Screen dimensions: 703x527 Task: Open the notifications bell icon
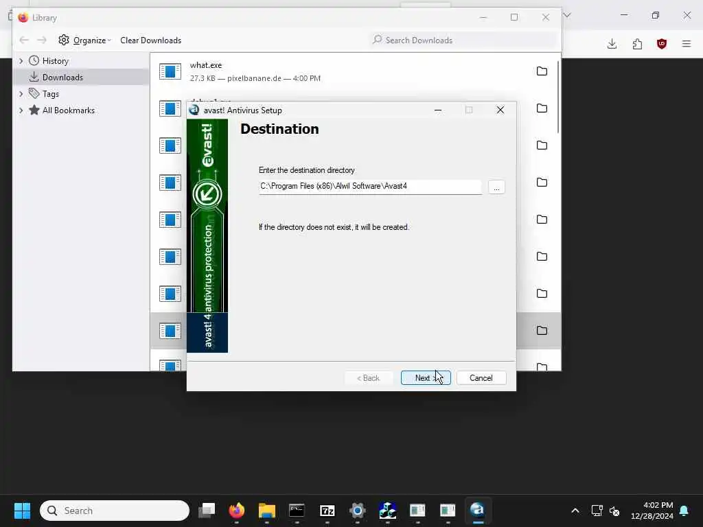(684, 511)
